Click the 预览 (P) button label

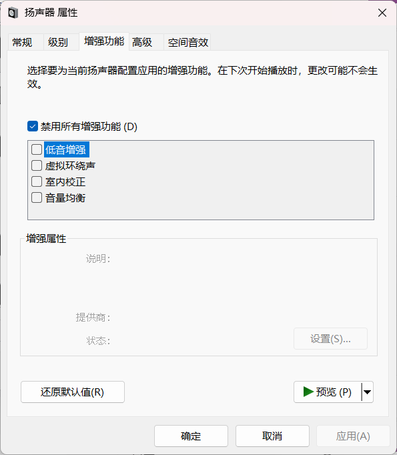coord(334,392)
